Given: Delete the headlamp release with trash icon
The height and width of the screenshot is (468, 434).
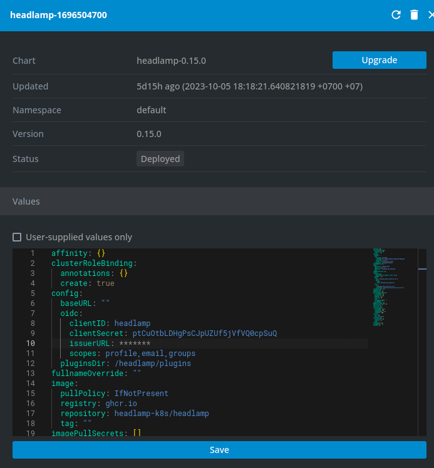Looking at the screenshot, I should point(414,14).
